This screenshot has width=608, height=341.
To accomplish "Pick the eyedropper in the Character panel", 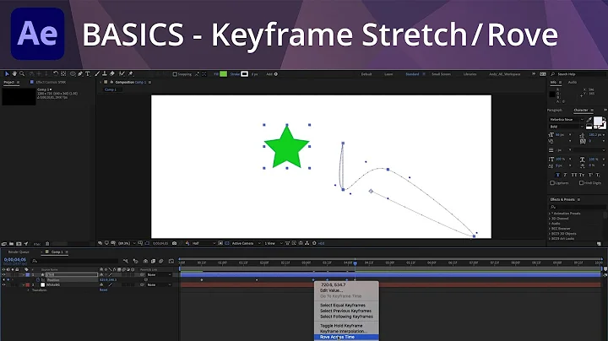I will (589, 120).
